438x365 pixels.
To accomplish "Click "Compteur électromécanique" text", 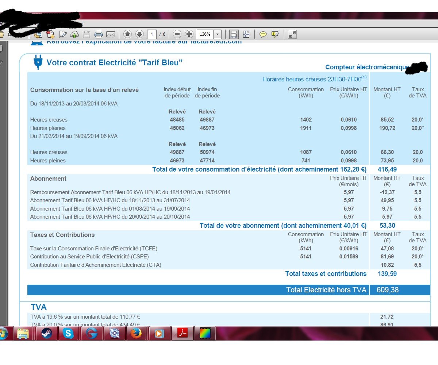I will (x=367, y=67).
